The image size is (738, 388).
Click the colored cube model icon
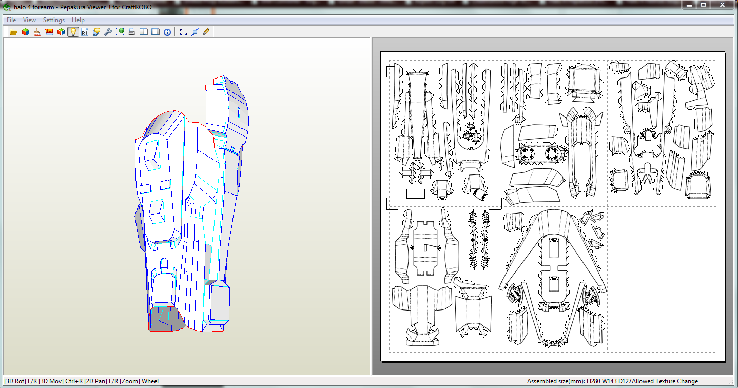coord(25,32)
